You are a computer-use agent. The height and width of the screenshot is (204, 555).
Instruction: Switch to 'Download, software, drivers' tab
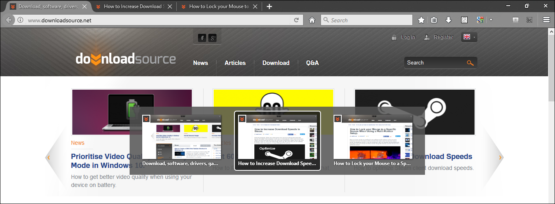point(49,6)
